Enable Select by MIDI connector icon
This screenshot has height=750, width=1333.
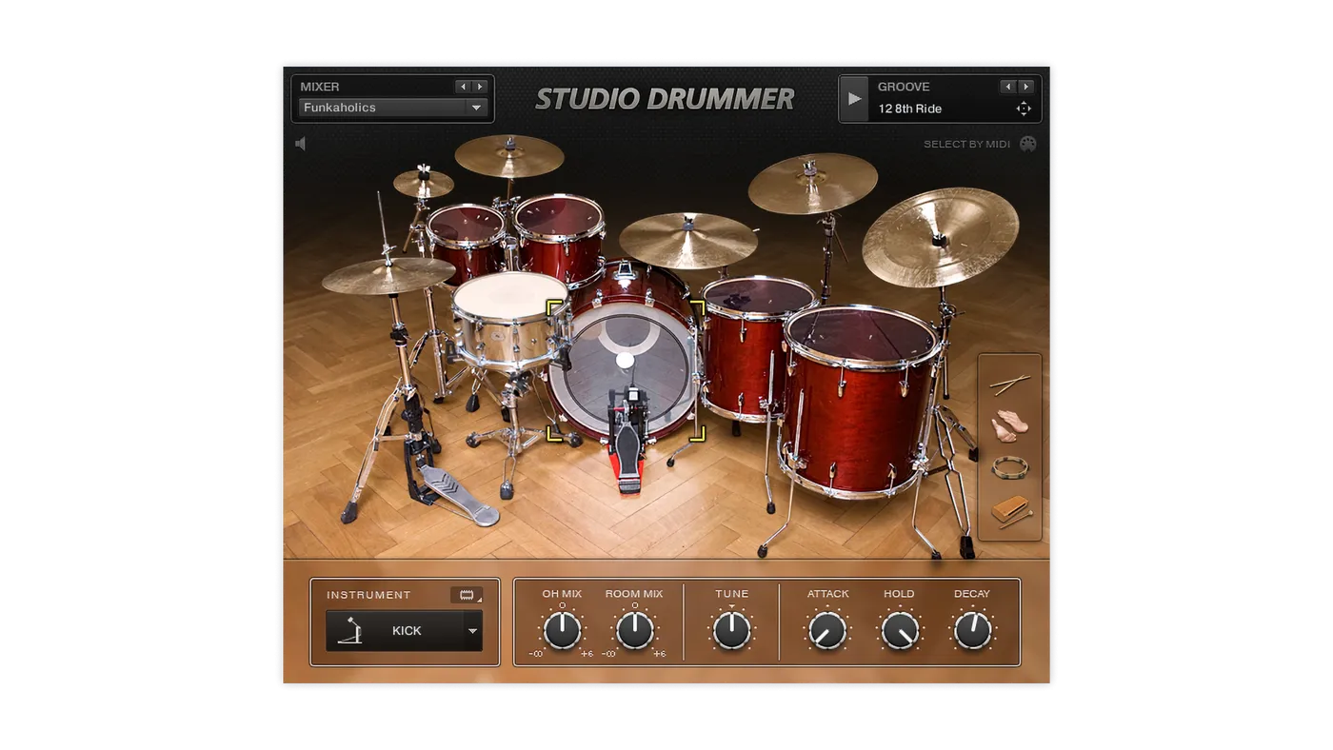(1027, 144)
